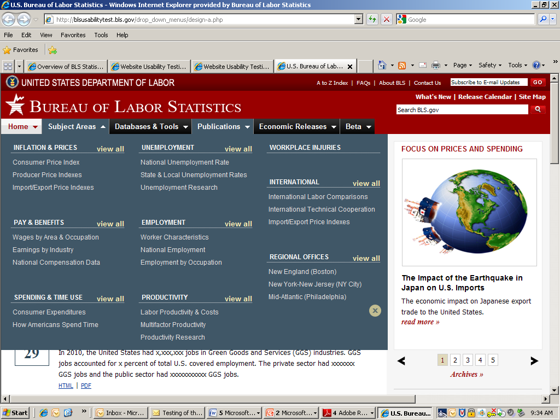Click the Search BLS.gov input field
This screenshot has height=420, width=560.
[x=462, y=109]
